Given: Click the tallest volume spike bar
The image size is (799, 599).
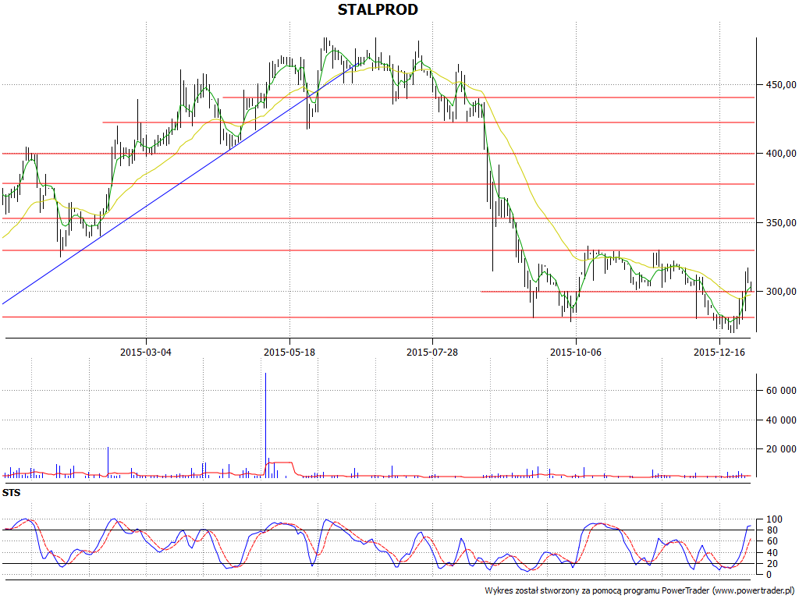Looking at the screenshot, I should click(265, 425).
